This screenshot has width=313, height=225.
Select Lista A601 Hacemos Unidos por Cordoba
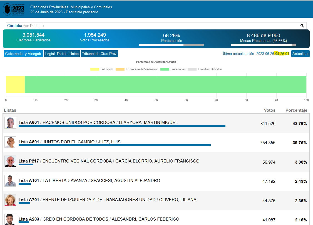[98, 122]
